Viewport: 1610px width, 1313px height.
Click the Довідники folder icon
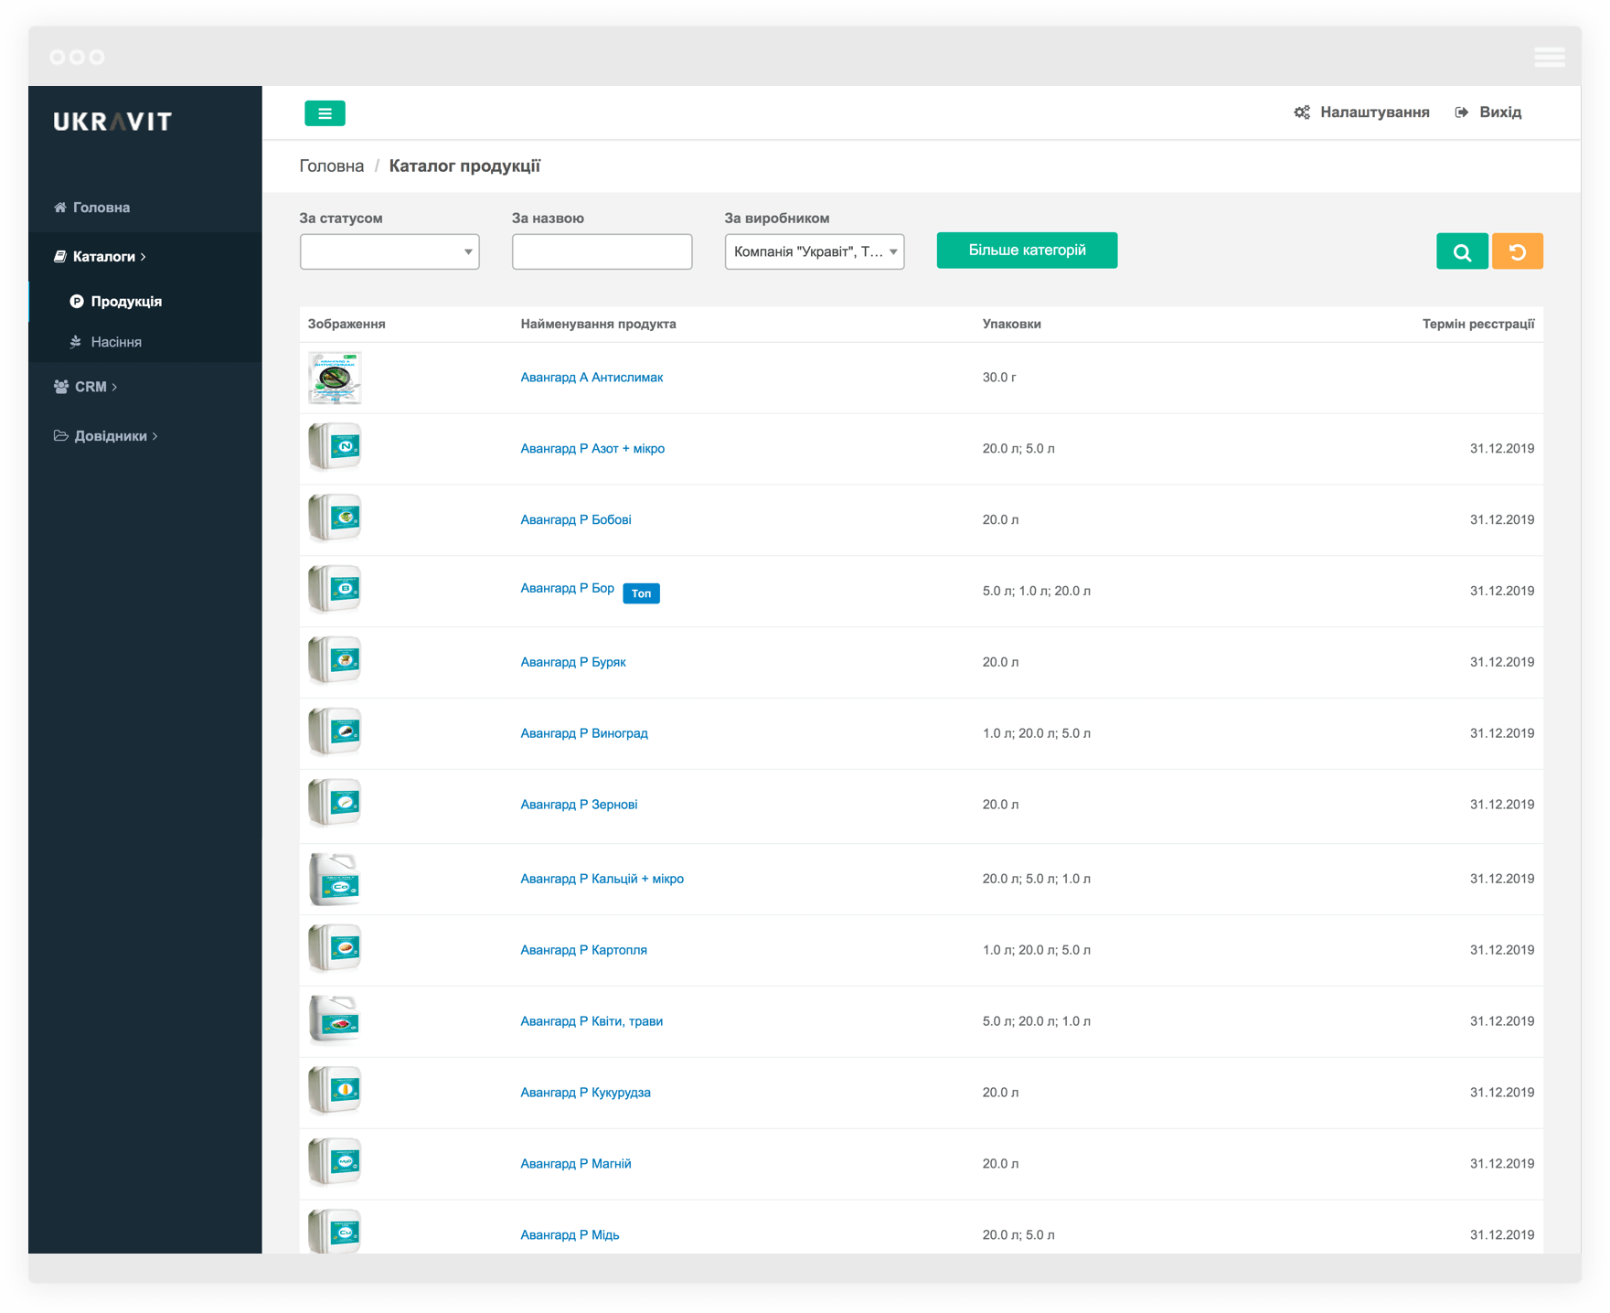tap(61, 436)
